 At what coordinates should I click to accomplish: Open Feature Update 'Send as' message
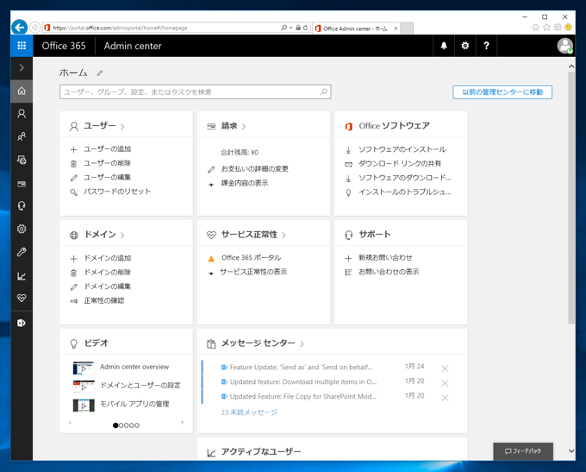click(301, 368)
